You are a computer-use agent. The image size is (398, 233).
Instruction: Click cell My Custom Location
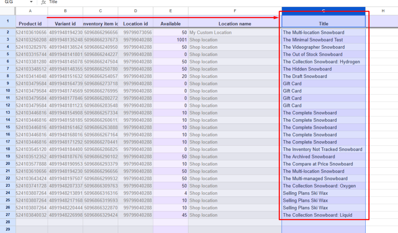235,33
